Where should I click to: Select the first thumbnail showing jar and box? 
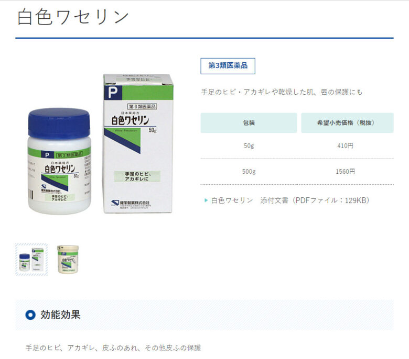pyautogui.click(x=31, y=260)
